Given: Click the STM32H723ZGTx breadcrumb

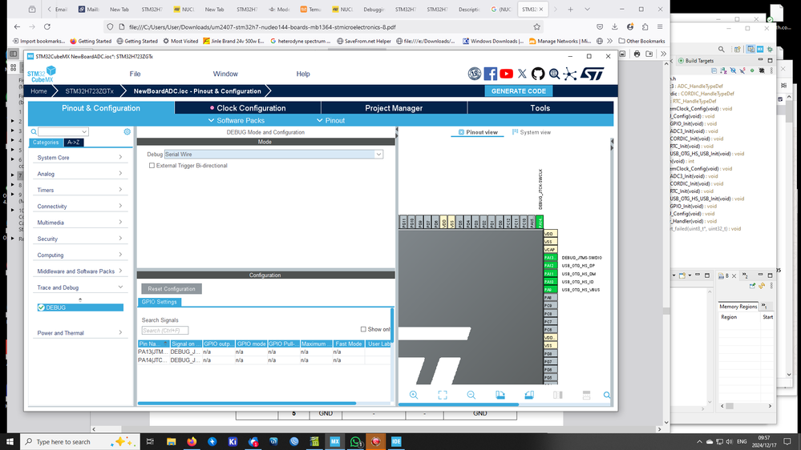Looking at the screenshot, I should [x=89, y=91].
